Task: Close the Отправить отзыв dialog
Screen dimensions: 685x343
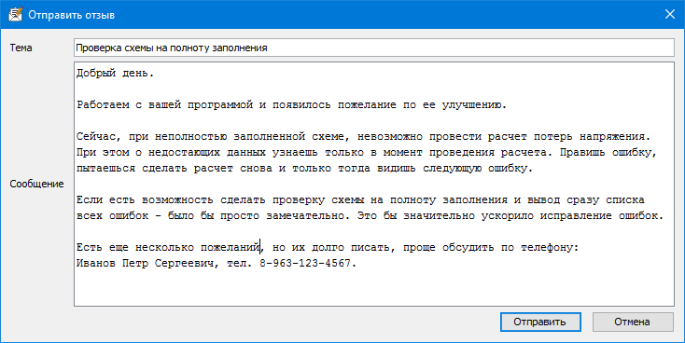Action: [x=670, y=14]
